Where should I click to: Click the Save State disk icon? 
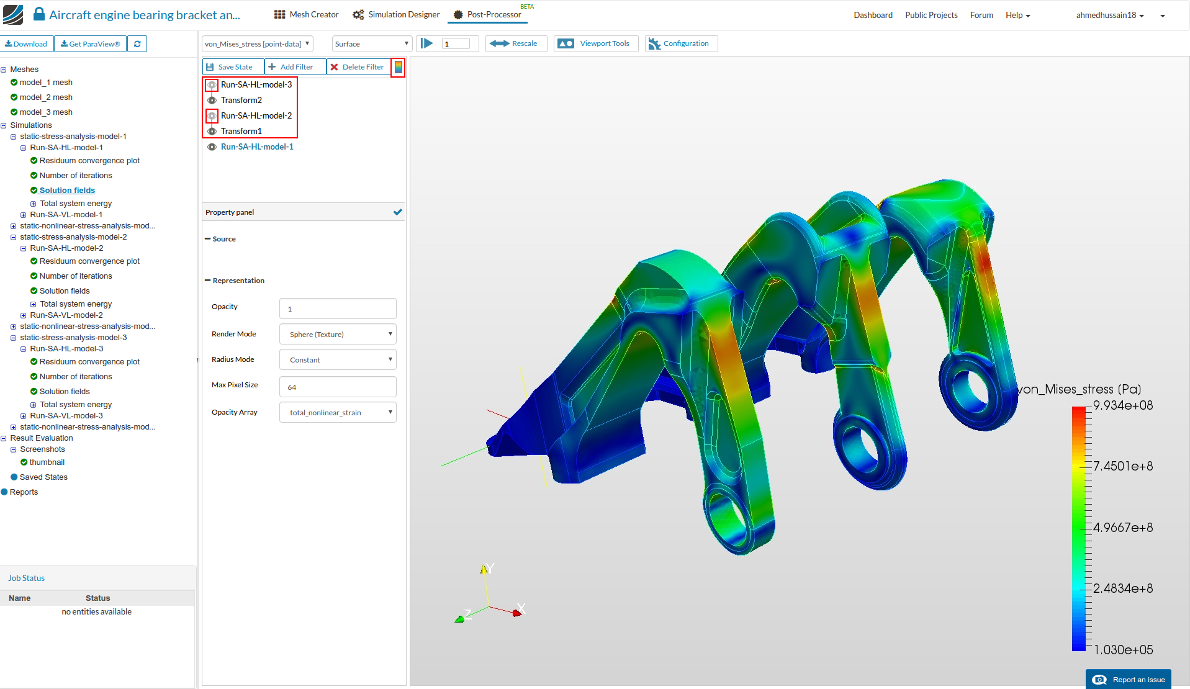tap(210, 67)
